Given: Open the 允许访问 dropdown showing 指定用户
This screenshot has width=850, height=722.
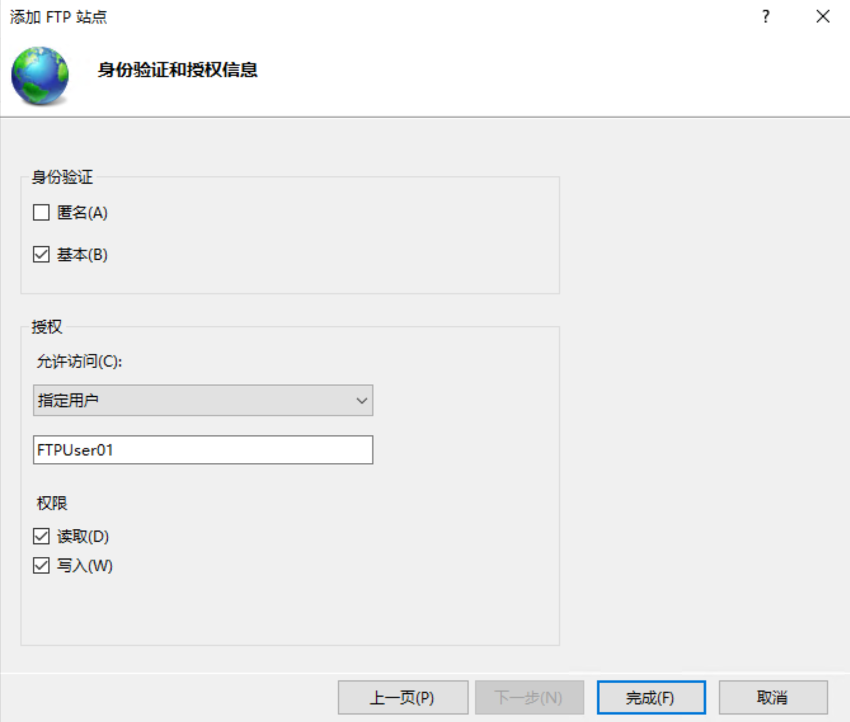Looking at the screenshot, I should click(x=203, y=400).
